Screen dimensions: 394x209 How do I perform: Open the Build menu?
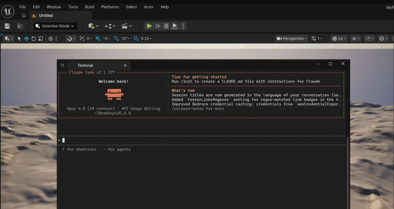click(x=90, y=7)
